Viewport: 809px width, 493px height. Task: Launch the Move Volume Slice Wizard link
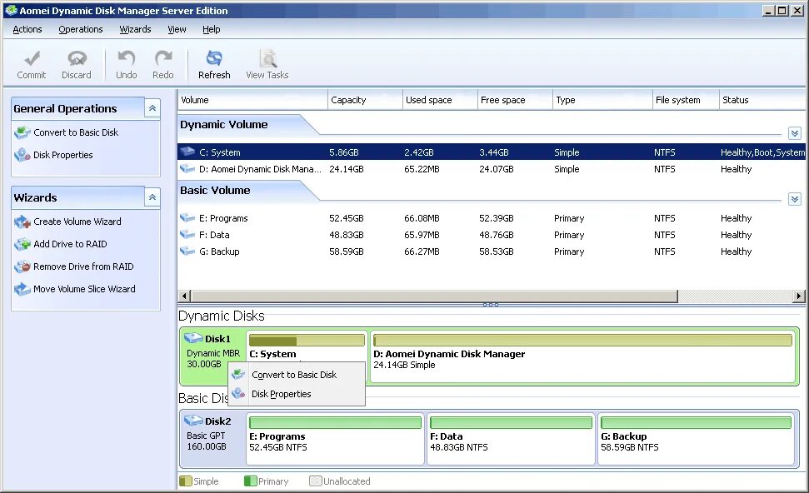tap(85, 289)
